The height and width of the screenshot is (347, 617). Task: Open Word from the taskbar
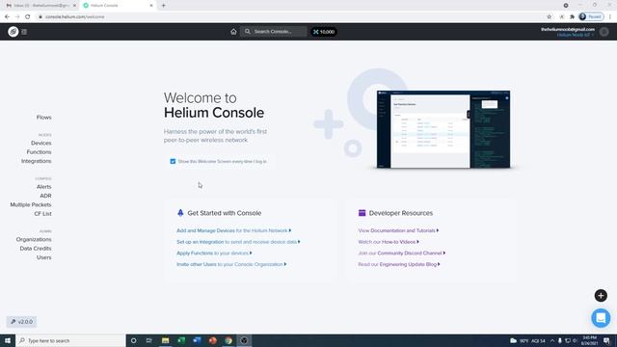[x=197, y=340]
